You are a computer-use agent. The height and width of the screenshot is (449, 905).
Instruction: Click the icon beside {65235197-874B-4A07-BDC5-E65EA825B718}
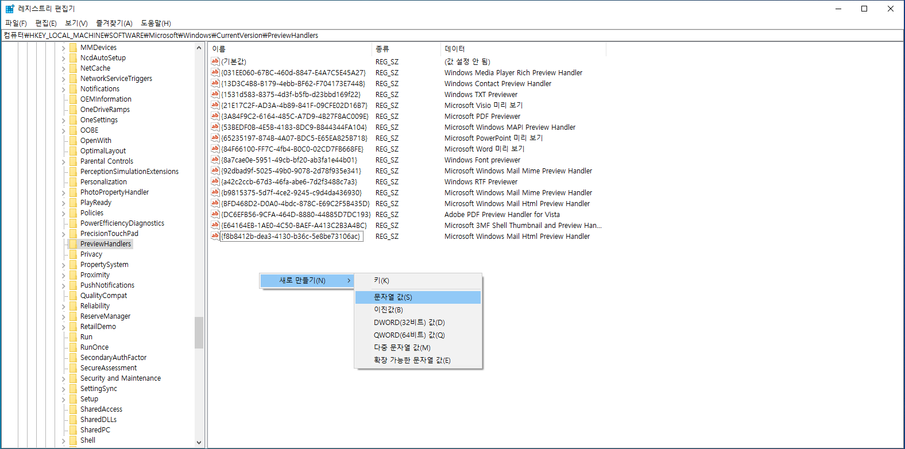(215, 138)
